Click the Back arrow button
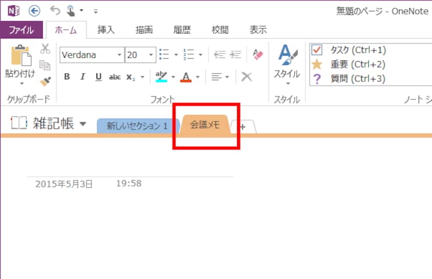Screen dimensions: 432x279 pyautogui.click(x=35, y=11)
